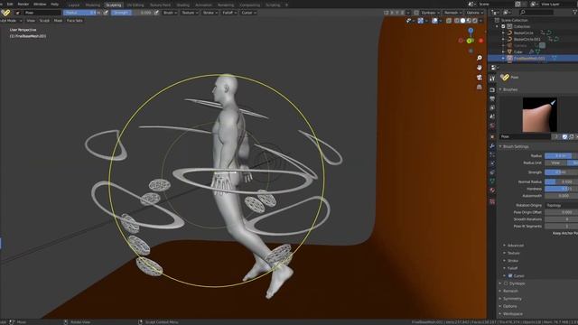Adjust the Normal Radius slider
578x325 pixels.
pos(561,181)
